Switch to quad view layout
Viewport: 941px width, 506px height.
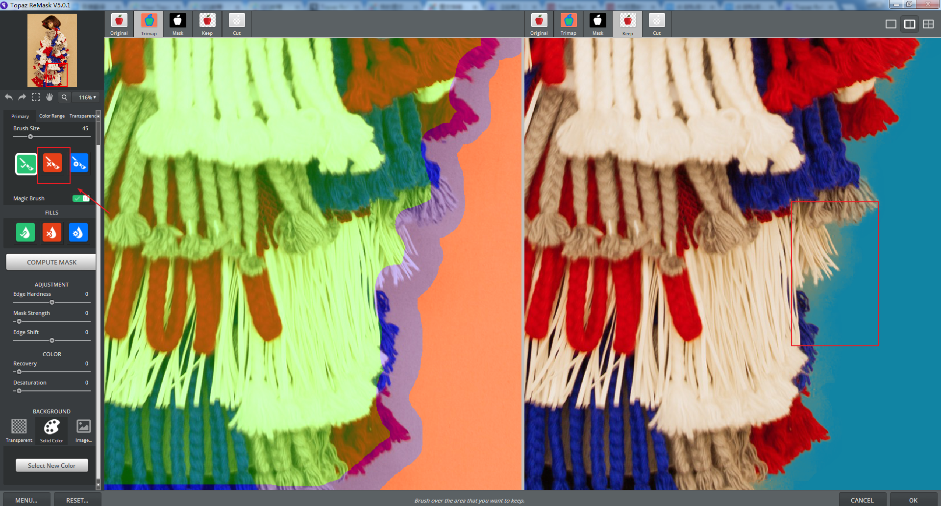point(928,24)
